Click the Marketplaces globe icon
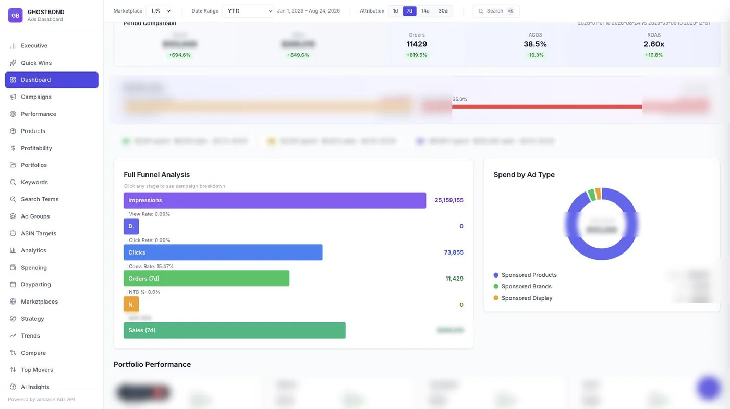This screenshot has width=730, height=409. pos(13,302)
